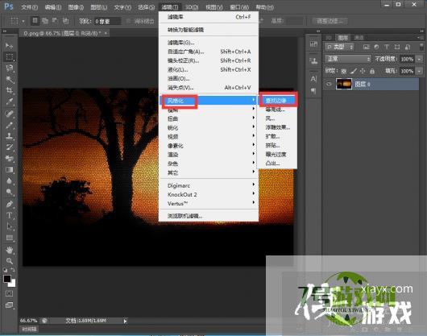Image resolution: width=427 pixels, height=336 pixels.
Task: Select the Gradient tool
Action: pyautogui.click(x=9, y=170)
